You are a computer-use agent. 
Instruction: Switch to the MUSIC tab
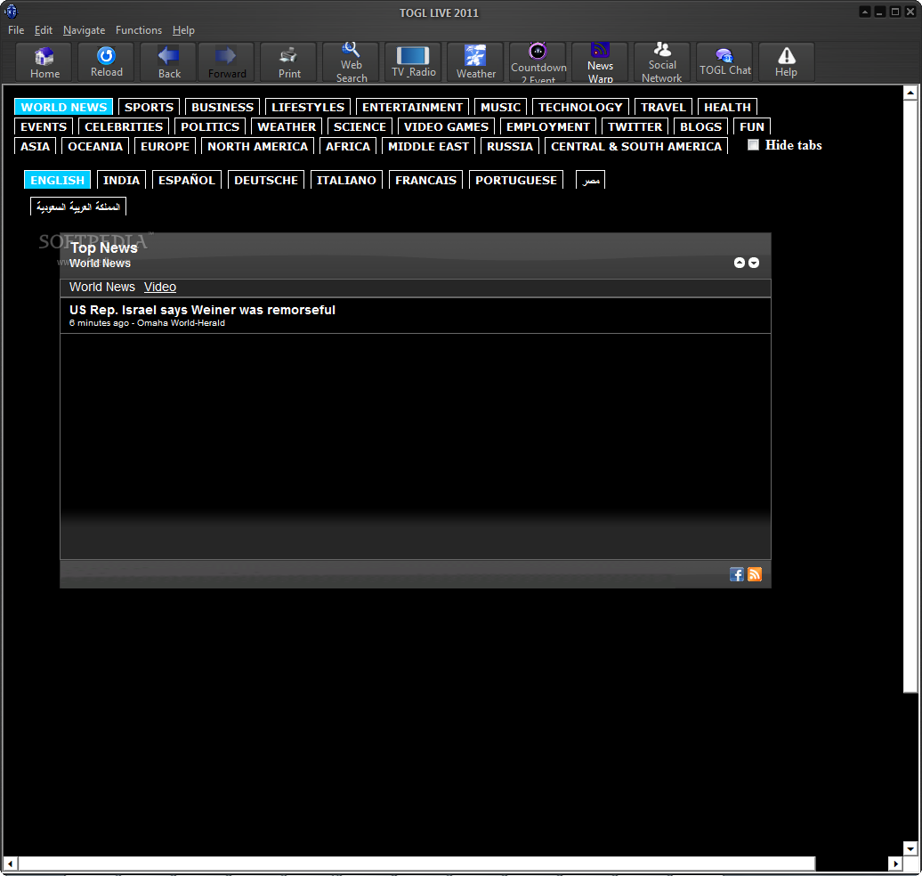click(500, 107)
